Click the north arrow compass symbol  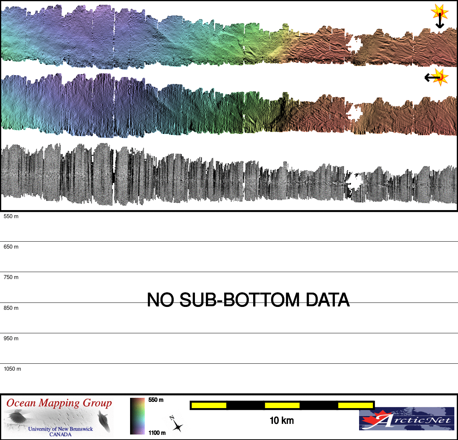(176, 424)
